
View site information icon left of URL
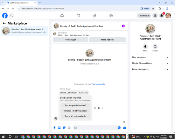(x=19, y=8)
